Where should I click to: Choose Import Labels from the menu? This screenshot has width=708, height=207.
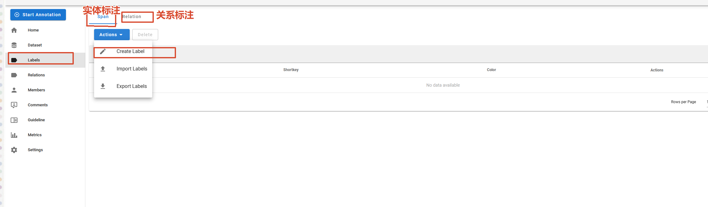tap(123, 69)
